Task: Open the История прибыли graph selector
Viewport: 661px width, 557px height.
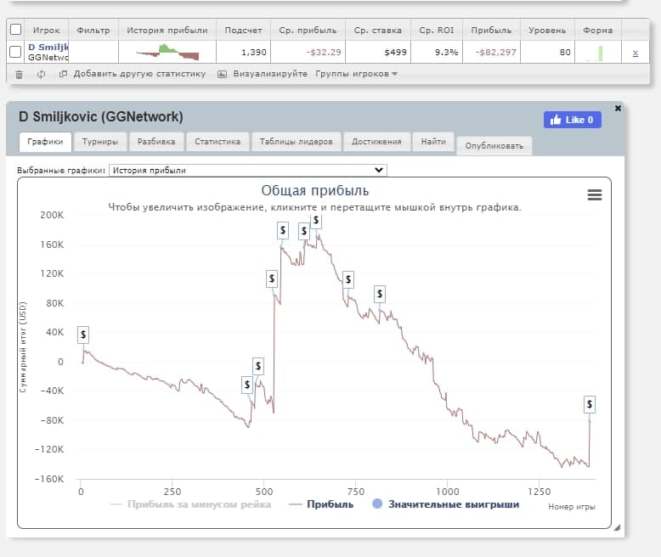Action: [247, 170]
